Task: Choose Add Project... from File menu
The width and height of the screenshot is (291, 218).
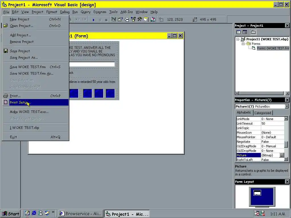Action: coord(35,35)
